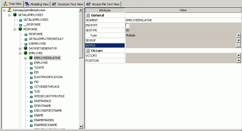Click the SEGMENT value input field
242x131 pixels.
183,20
